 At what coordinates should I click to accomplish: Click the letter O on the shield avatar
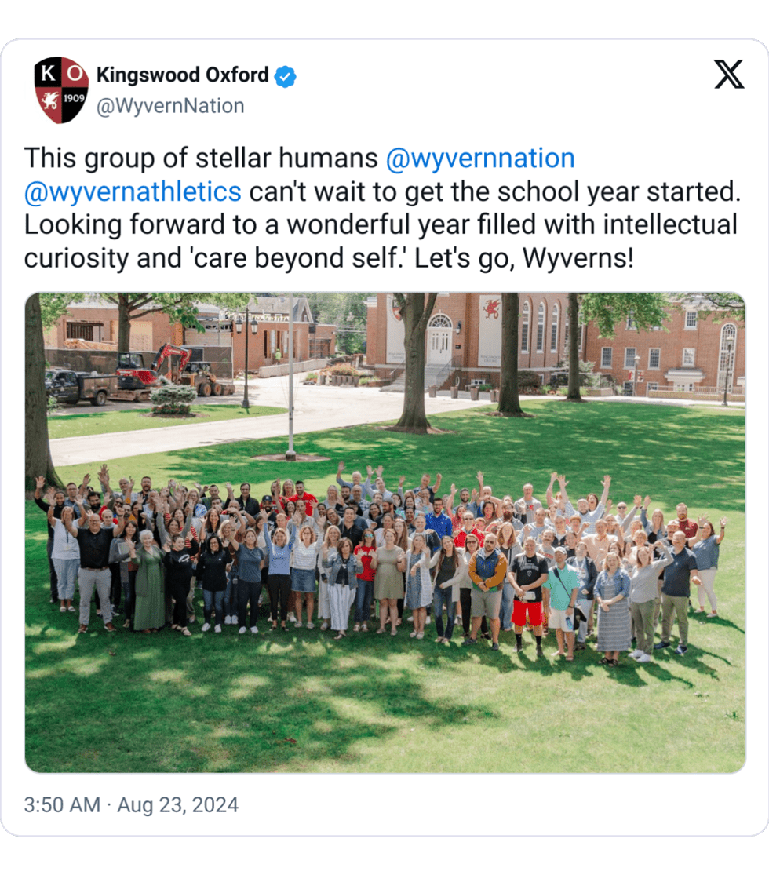75,72
